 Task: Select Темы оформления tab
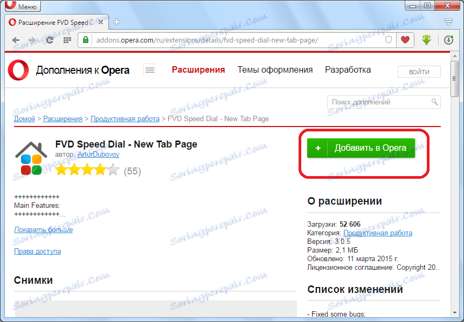[275, 70]
